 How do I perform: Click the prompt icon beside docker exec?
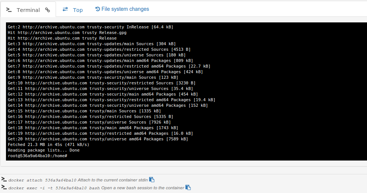click(4, 187)
